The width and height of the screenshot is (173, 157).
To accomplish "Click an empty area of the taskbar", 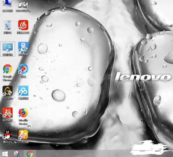I will pyautogui.click(x=84, y=154).
